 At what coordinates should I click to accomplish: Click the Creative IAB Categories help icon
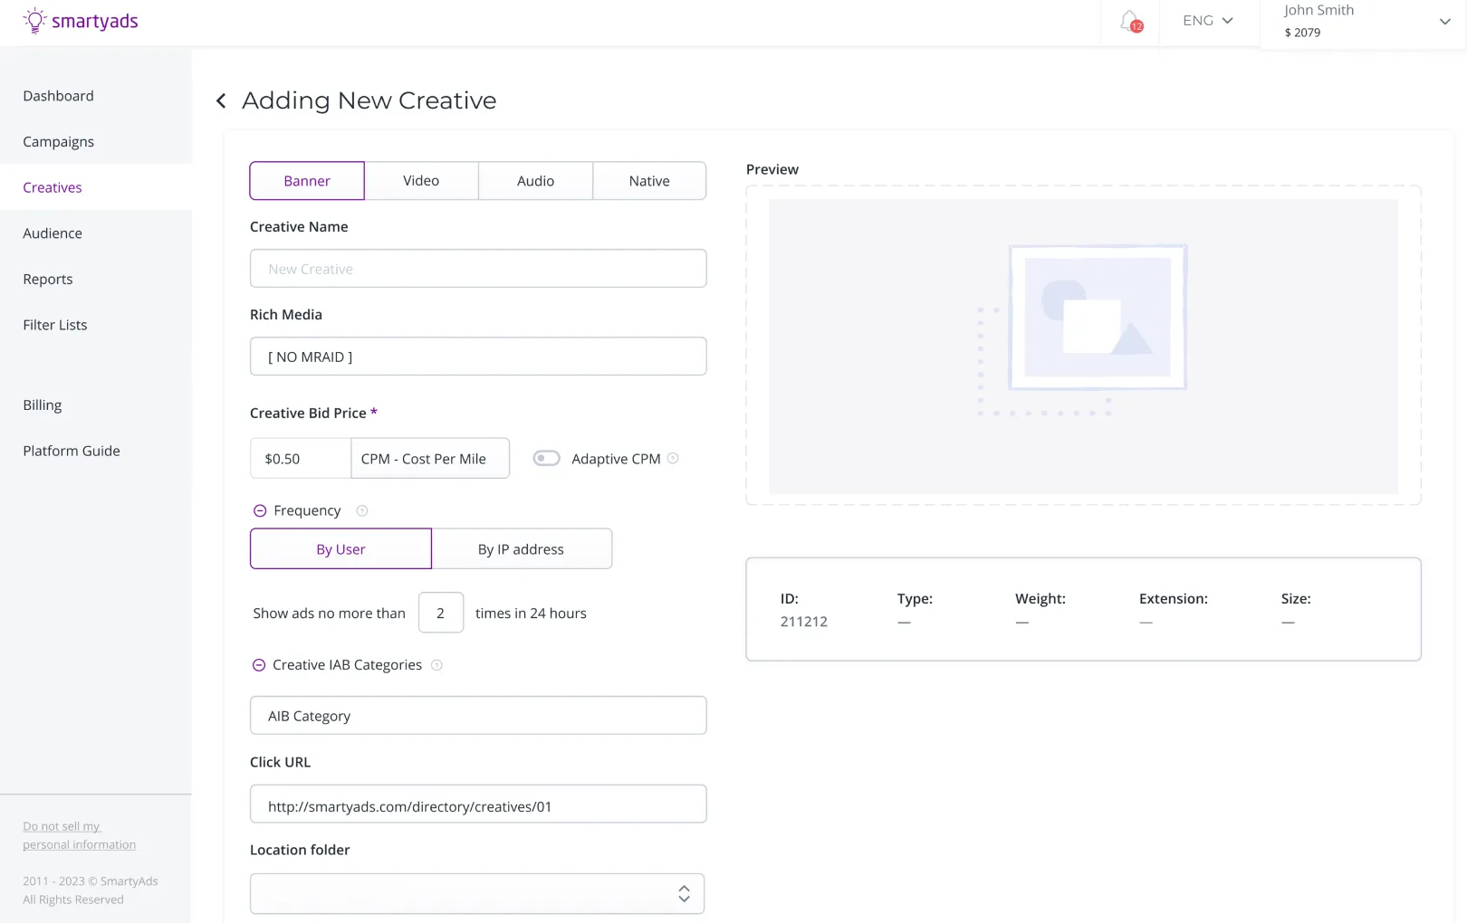[x=436, y=665]
